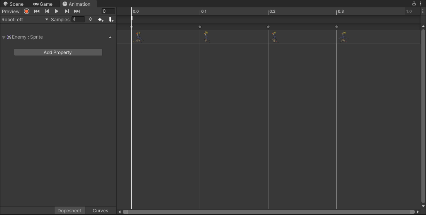Toggle animation recording mode button

[27, 11]
